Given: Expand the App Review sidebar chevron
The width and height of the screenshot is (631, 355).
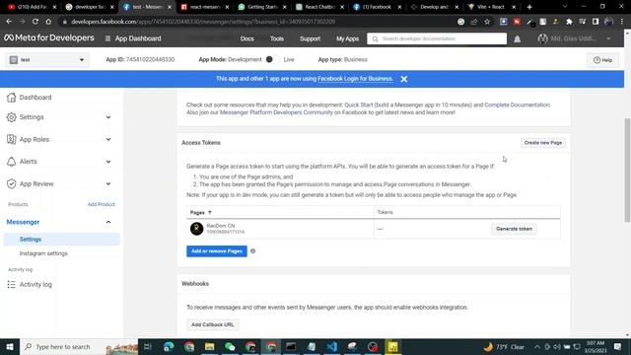Looking at the screenshot, I should (108, 184).
